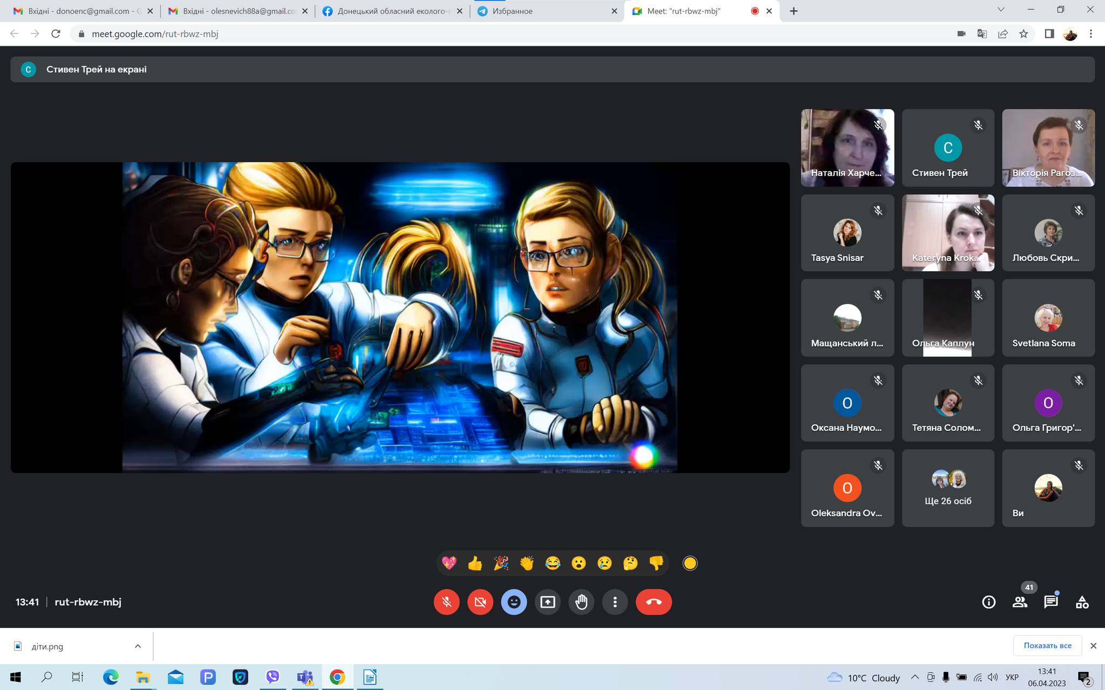Send the sparkling heart reaction

(x=449, y=563)
